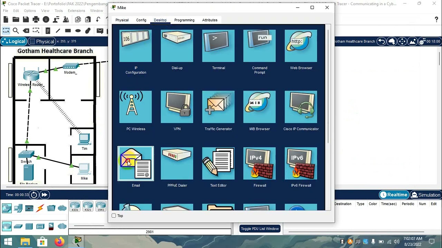Click the Print icon in the toolbar

[36, 20]
